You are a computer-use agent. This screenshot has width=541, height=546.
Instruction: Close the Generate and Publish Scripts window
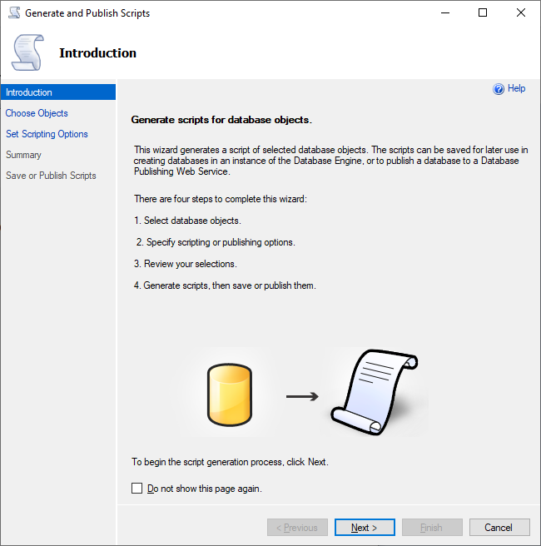[x=521, y=13]
